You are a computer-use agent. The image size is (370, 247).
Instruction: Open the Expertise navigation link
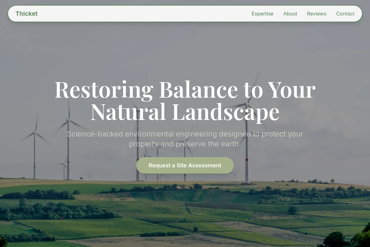pos(262,14)
